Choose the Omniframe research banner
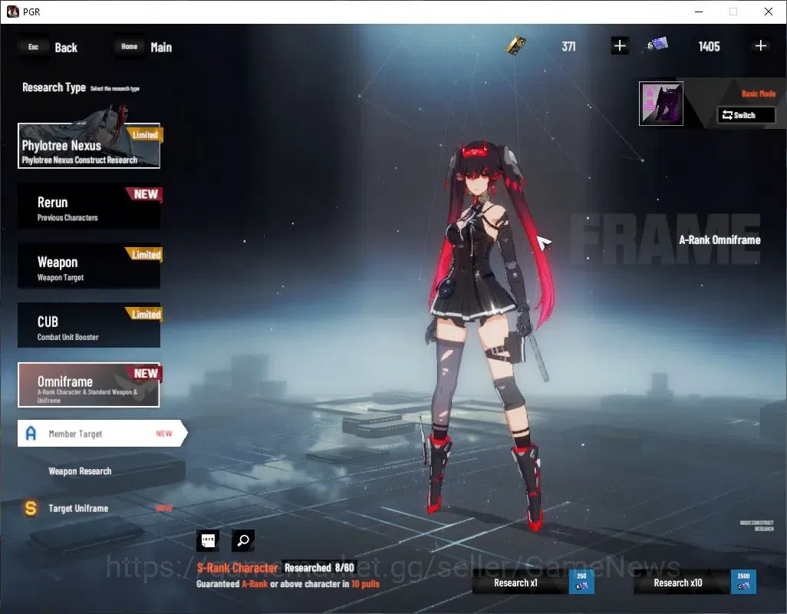Image resolution: width=787 pixels, height=614 pixels. [x=89, y=385]
